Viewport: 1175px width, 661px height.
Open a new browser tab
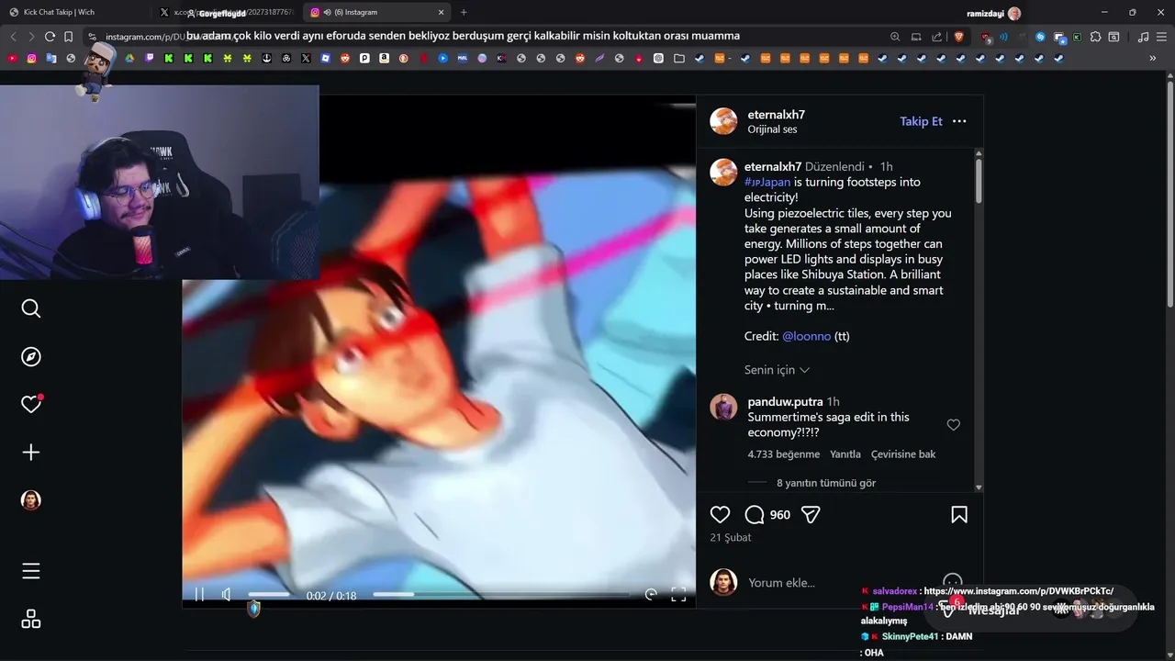pos(464,12)
